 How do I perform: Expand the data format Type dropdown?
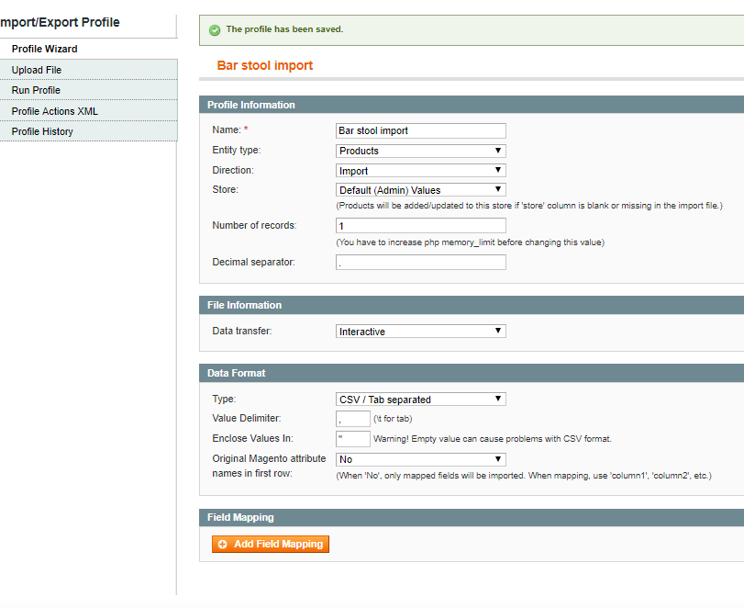420,400
